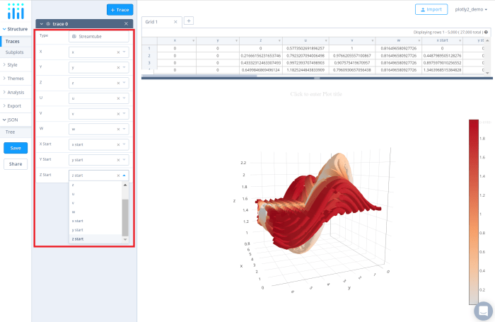
Task: Clear the Z field selection
Action: pyautogui.click(x=118, y=83)
